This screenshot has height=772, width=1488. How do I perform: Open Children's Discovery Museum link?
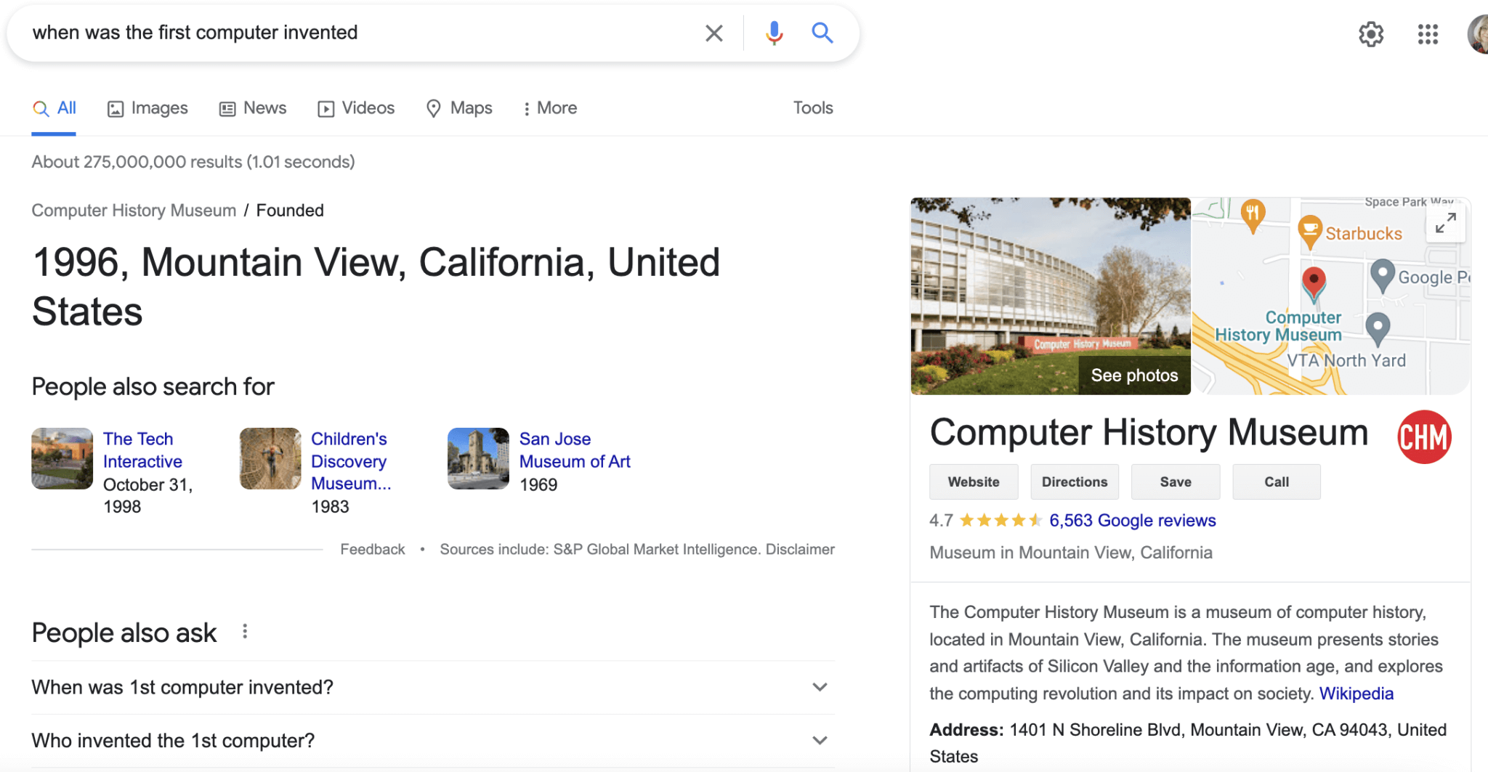tap(351, 461)
